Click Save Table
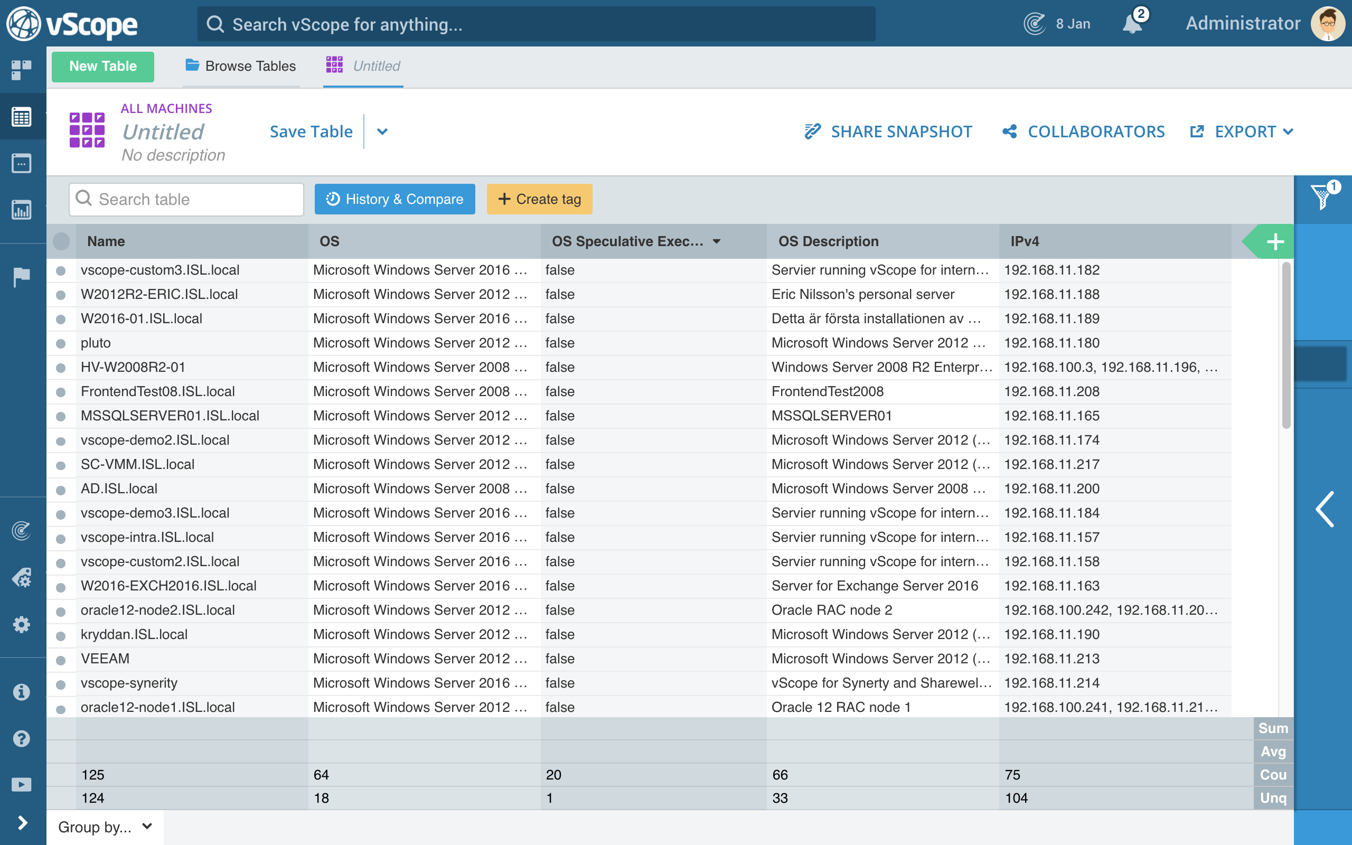Screen dimensions: 1352x845 click(311, 132)
